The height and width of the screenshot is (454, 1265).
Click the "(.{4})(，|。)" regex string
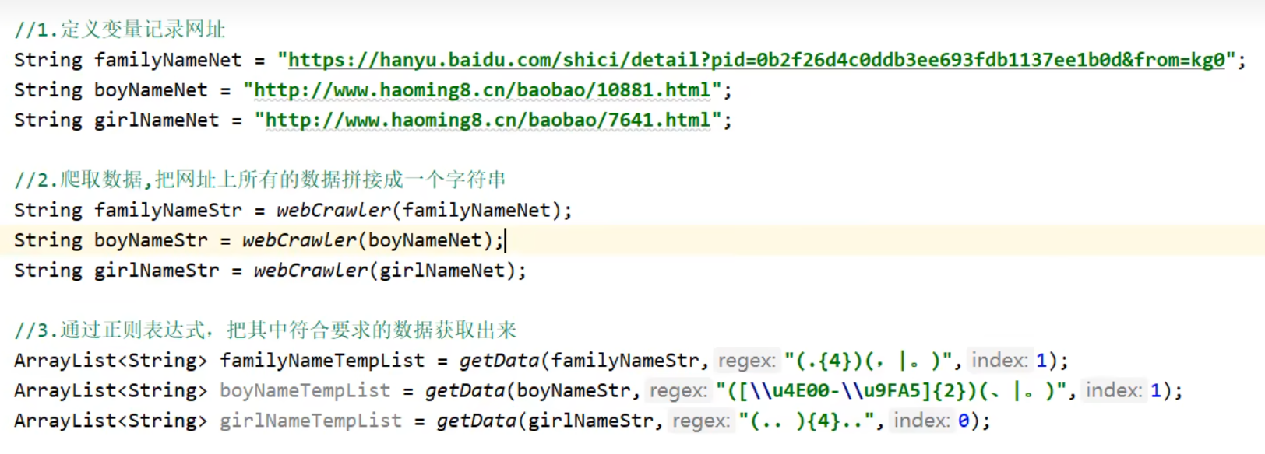(x=868, y=361)
